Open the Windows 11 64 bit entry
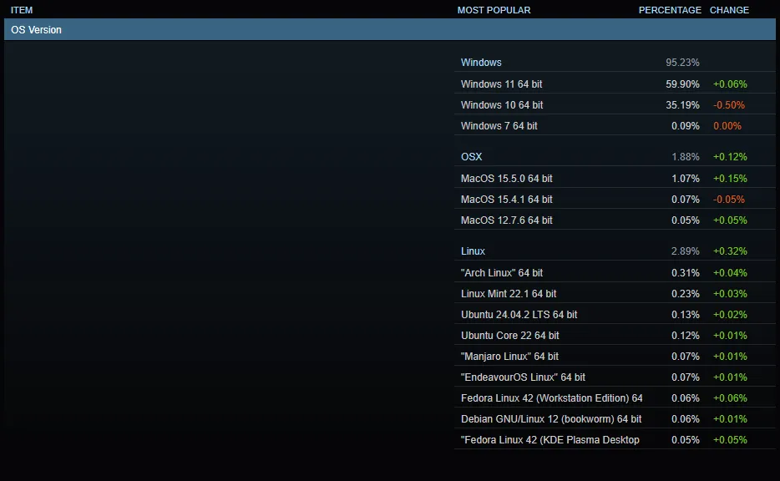Screen dimensions: 780x481 point(615,84)
